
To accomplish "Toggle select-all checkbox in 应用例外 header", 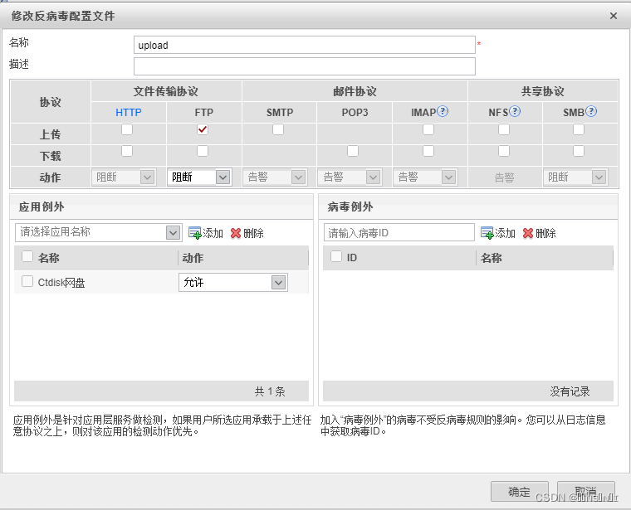I will point(27,256).
